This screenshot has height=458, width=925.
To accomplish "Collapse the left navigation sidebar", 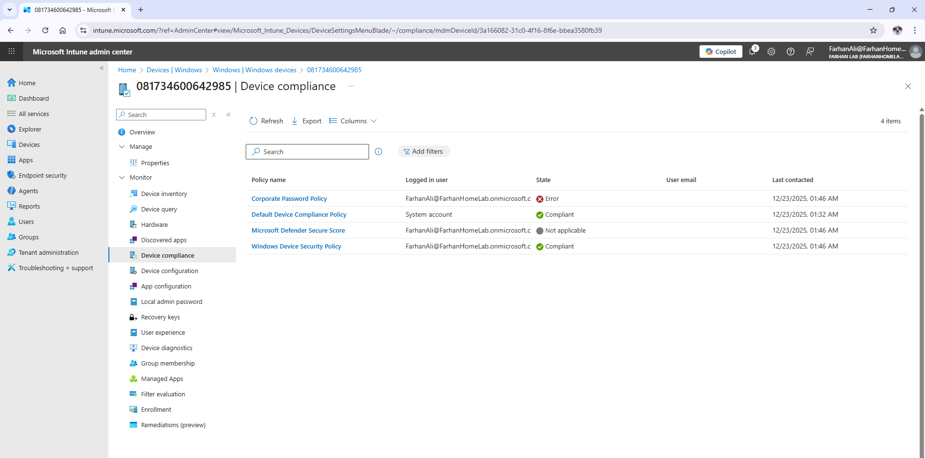I will click(102, 68).
